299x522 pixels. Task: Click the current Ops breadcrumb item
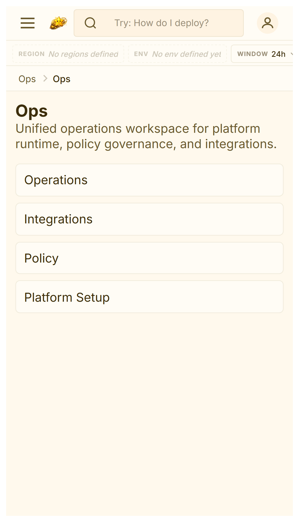tap(62, 79)
